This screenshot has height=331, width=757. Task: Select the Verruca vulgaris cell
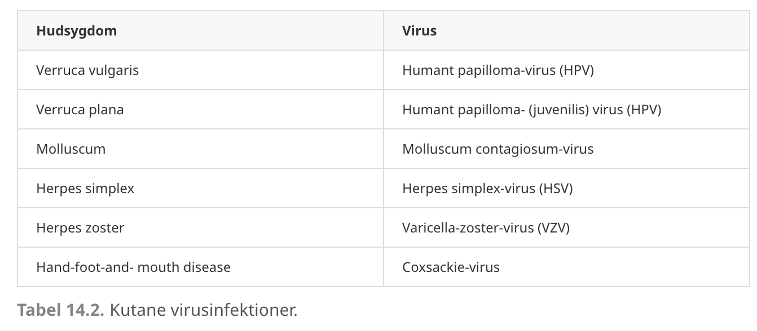coord(200,70)
